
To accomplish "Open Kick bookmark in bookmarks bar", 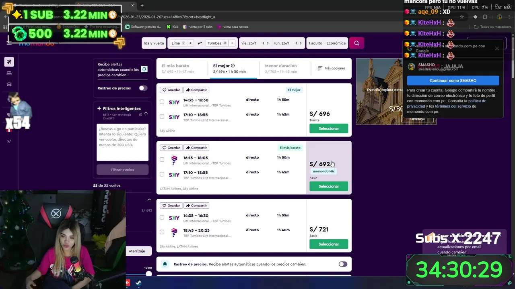I will [173, 27].
